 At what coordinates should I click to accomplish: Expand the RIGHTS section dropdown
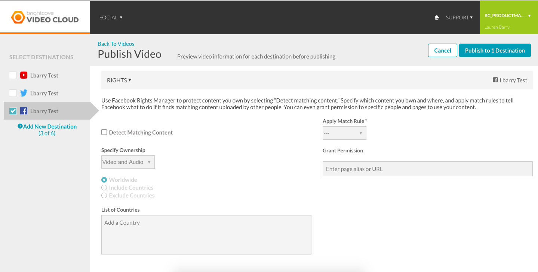(119, 80)
